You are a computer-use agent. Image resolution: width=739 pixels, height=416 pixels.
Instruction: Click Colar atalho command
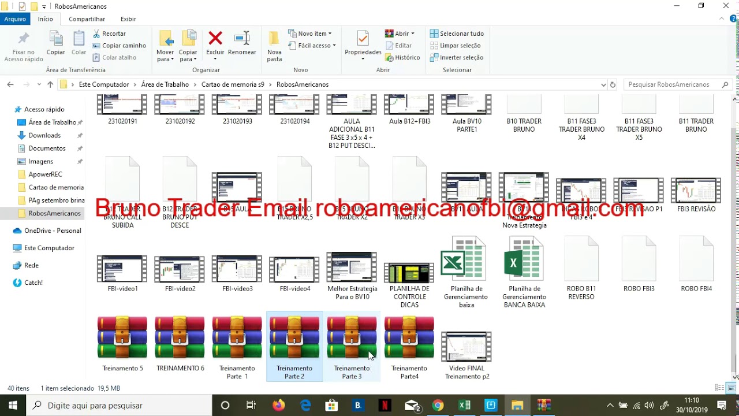tap(114, 57)
